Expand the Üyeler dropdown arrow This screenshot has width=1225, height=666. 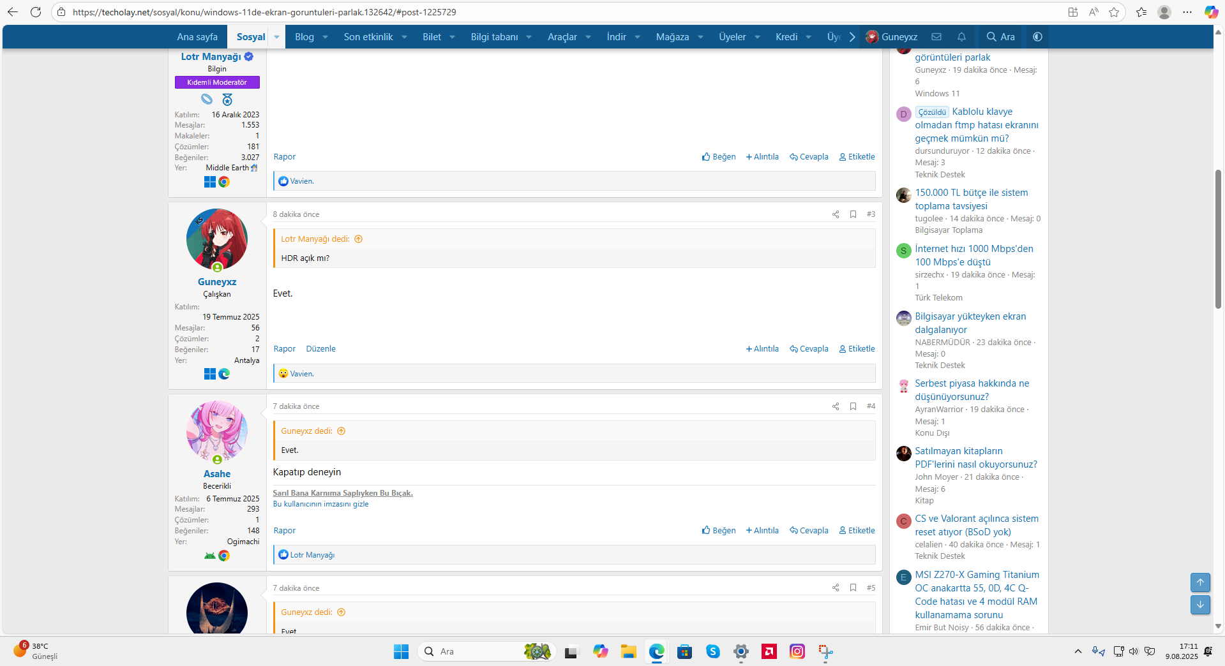[x=757, y=37]
